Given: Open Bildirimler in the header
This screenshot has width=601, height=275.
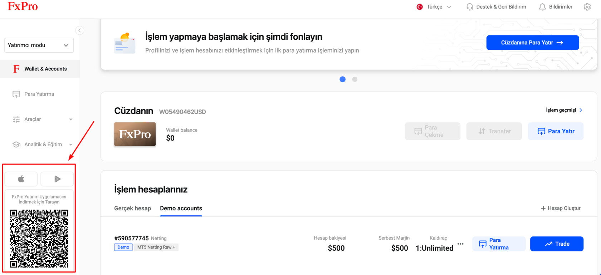Looking at the screenshot, I should (x=556, y=7).
